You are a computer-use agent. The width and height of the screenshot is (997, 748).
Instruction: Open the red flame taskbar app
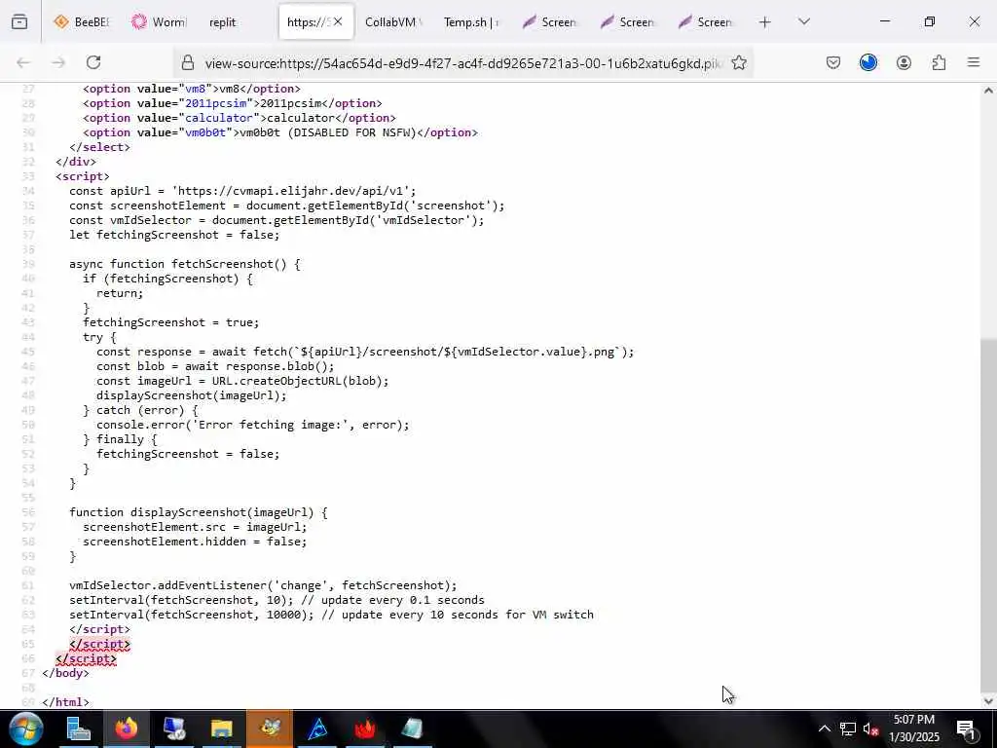[365, 729]
